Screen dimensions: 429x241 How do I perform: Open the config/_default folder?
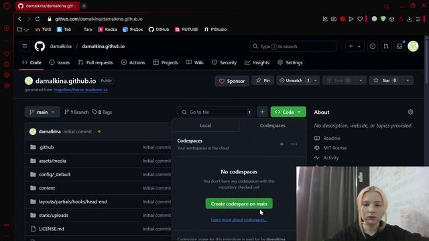(54, 174)
